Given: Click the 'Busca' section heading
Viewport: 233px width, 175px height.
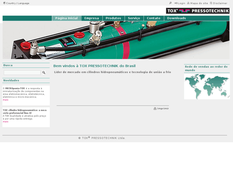Looking at the screenshot, I should [x=8, y=65].
